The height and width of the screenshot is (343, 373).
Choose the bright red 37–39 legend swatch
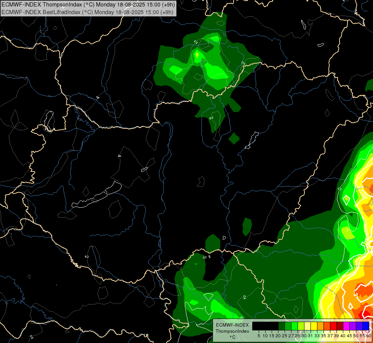[333, 326]
